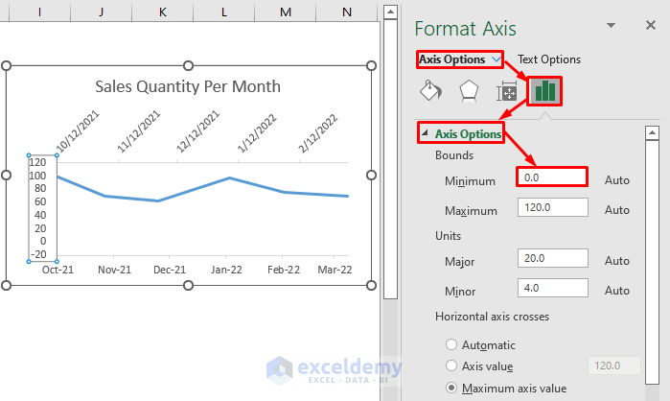
Task: Close the Format Axis pane
Action: coord(651,25)
